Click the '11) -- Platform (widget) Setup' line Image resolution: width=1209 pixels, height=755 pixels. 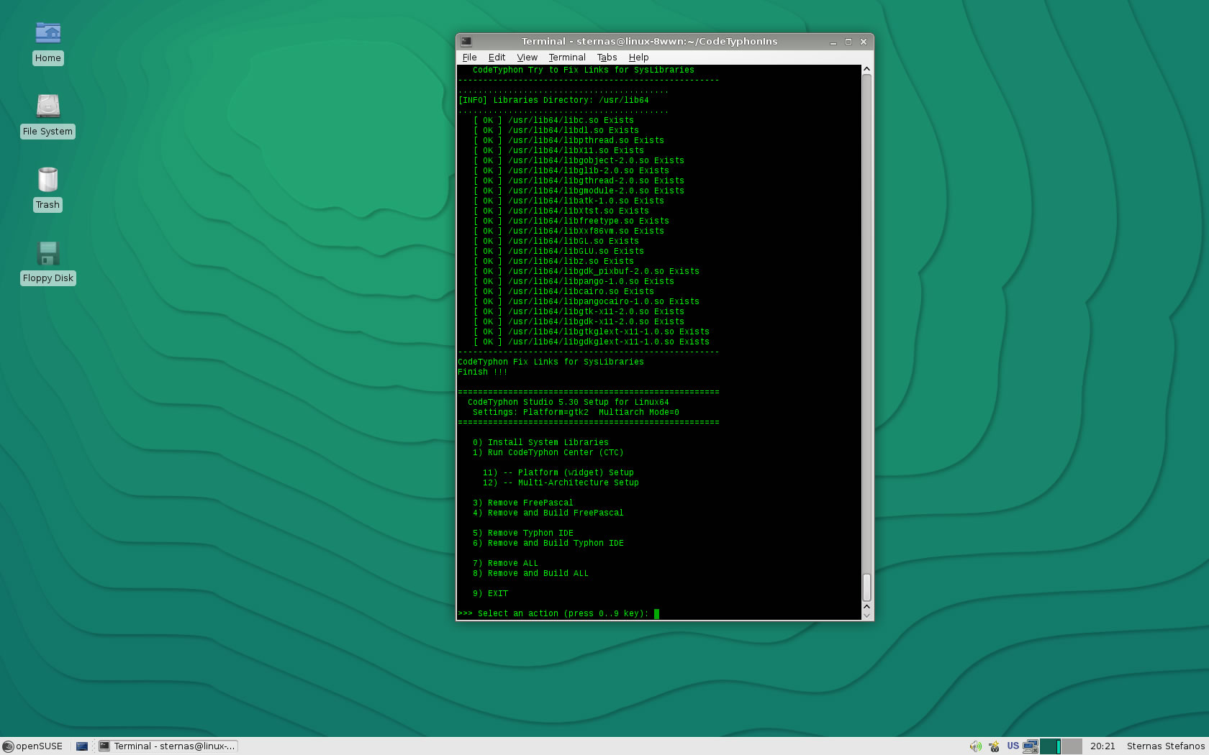[x=558, y=473]
